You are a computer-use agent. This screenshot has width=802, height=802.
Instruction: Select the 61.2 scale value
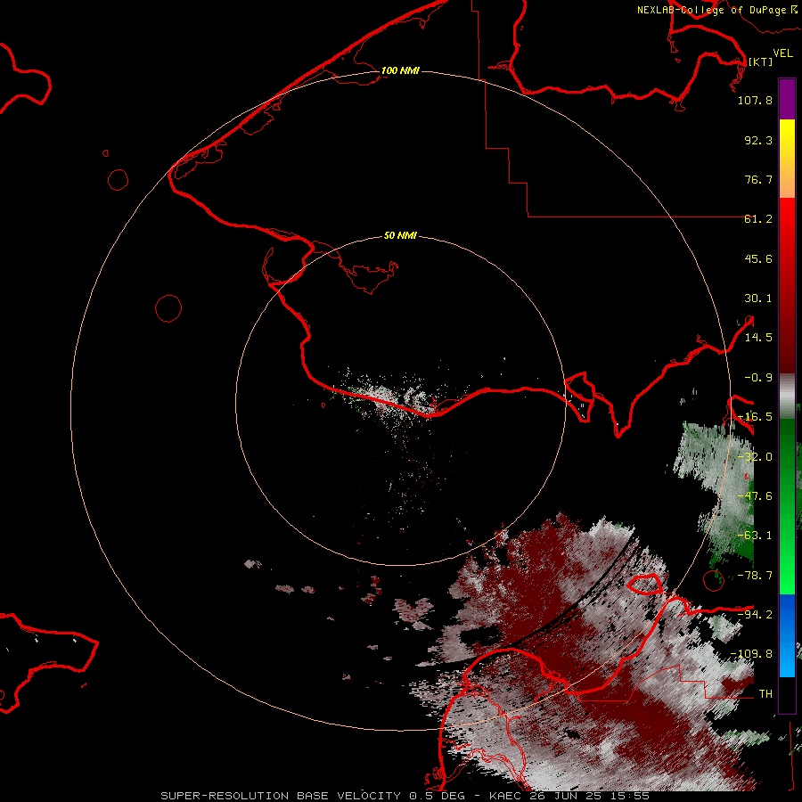click(x=758, y=219)
